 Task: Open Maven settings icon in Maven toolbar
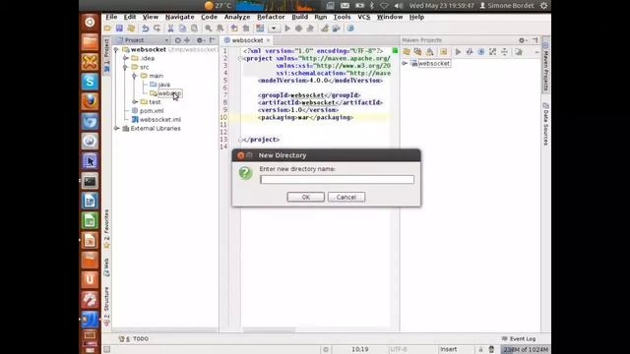(x=519, y=52)
